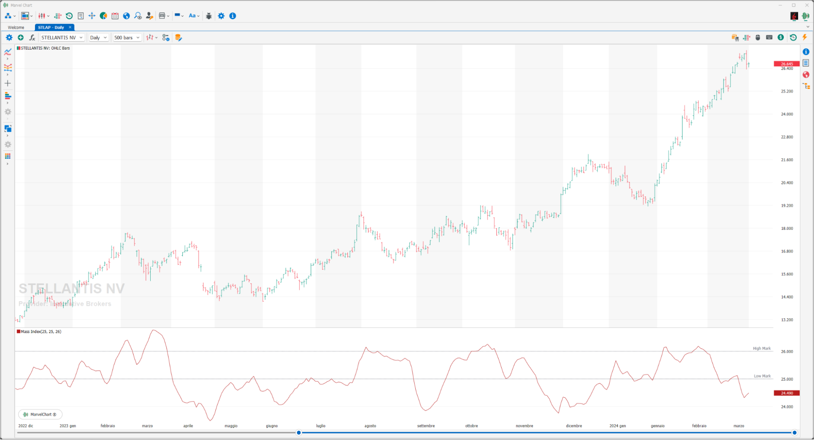Switch to the Welcome tab
814x440 pixels.
click(x=16, y=27)
